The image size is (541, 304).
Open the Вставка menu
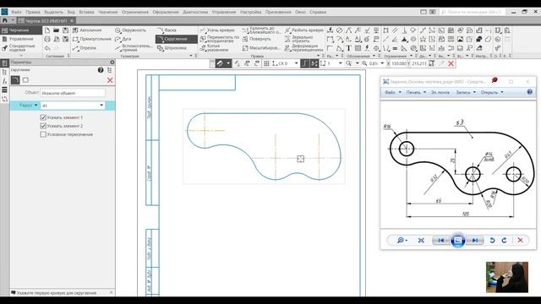click(86, 12)
